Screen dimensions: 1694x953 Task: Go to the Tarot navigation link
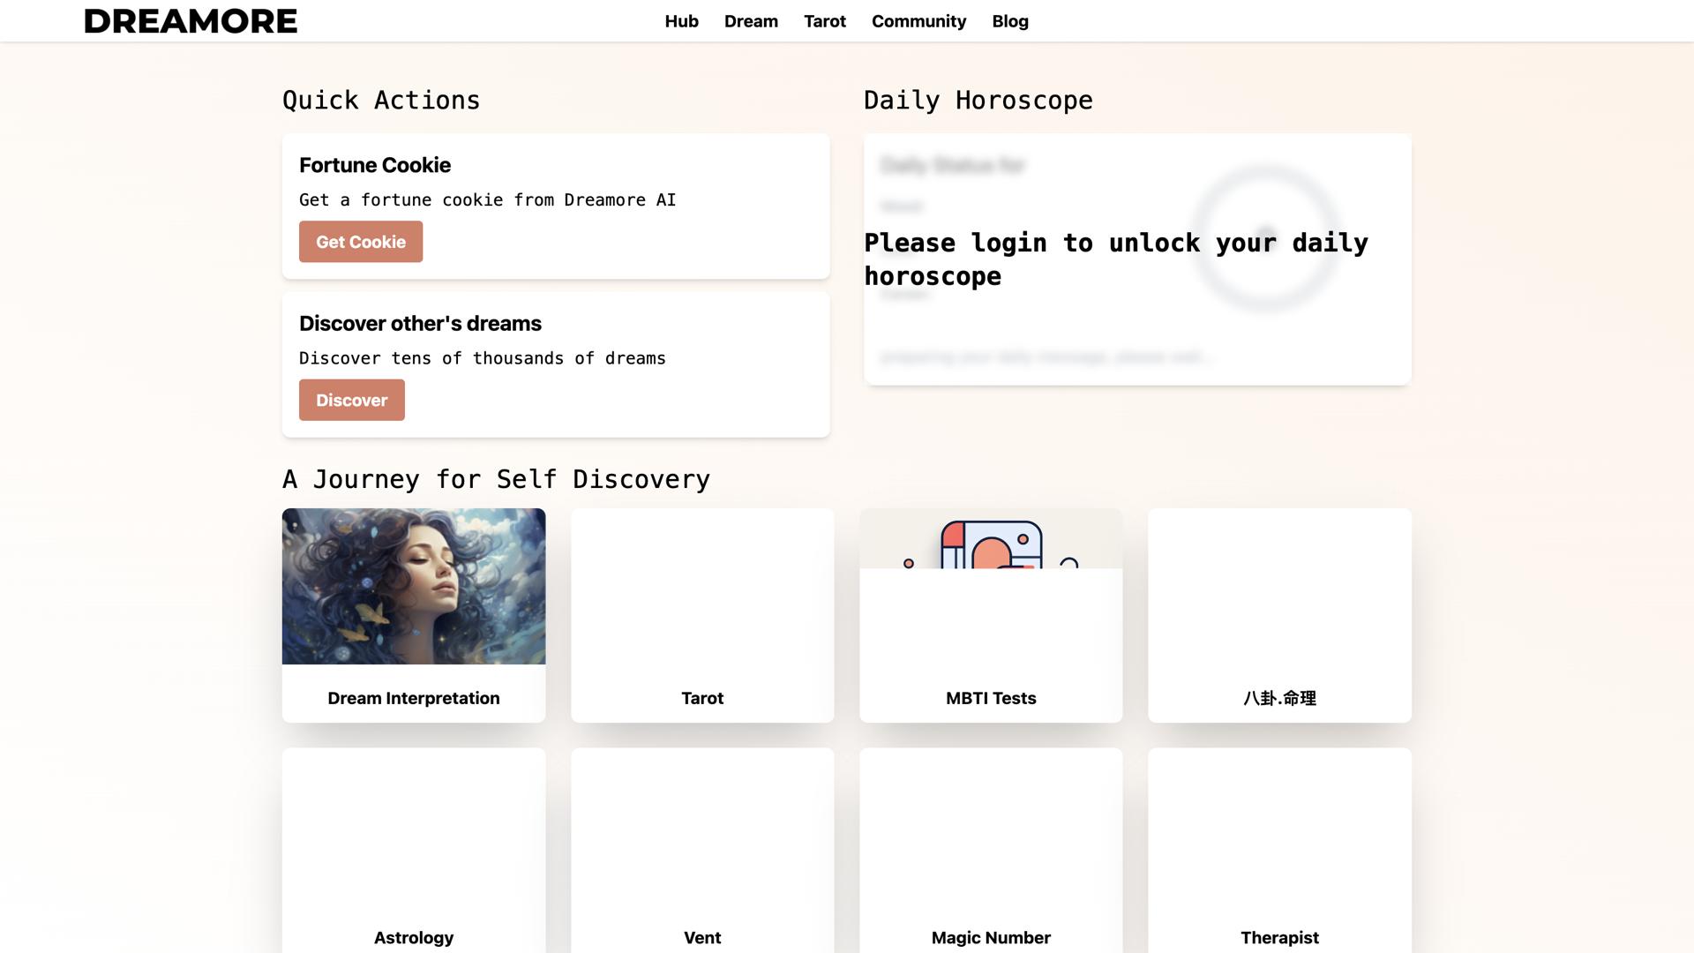point(824,21)
